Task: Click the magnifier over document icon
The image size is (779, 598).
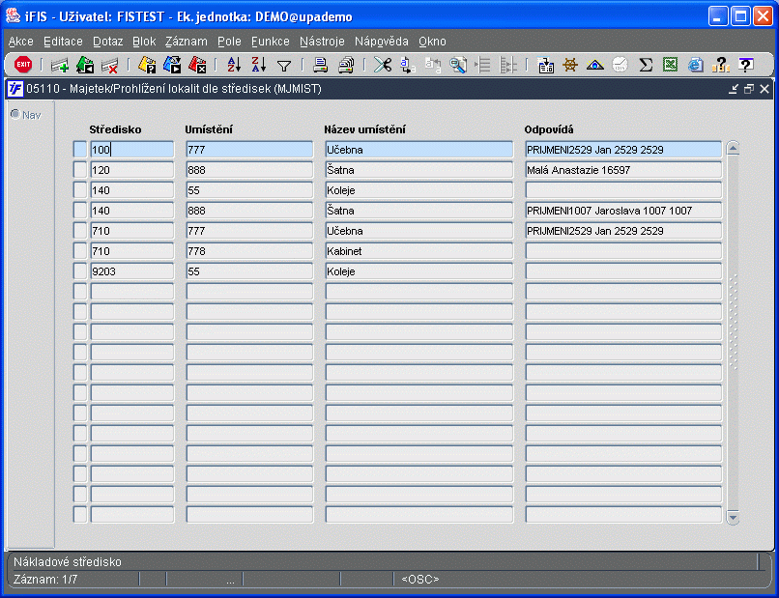Action: [x=457, y=65]
